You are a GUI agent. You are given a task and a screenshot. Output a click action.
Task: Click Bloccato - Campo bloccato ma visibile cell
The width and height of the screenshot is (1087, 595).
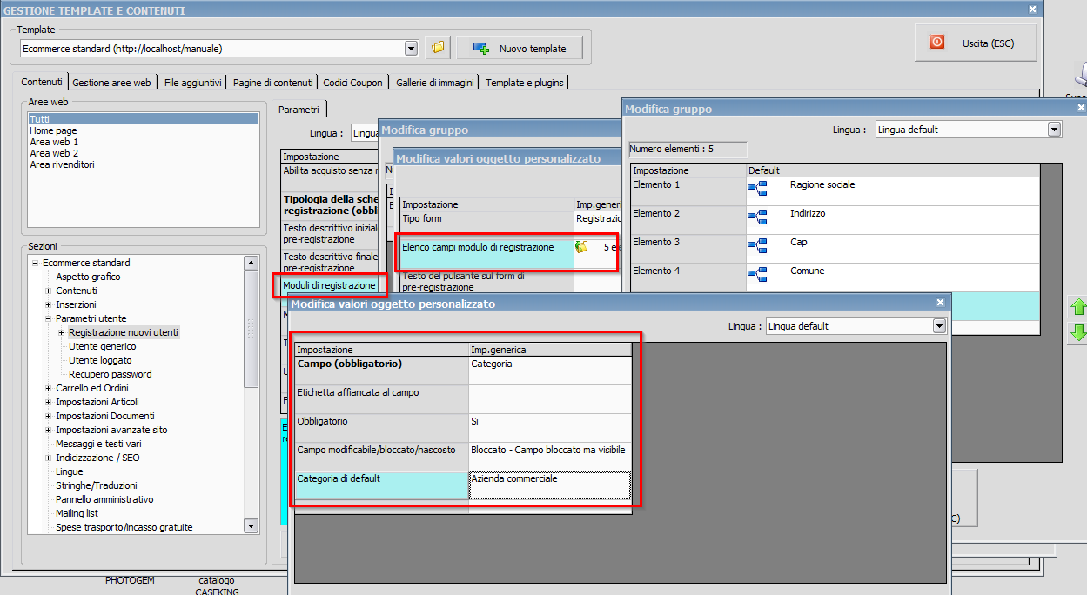point(550,456)
